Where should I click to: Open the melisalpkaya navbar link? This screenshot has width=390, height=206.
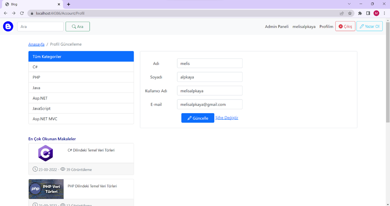click(x=304, y=26)
